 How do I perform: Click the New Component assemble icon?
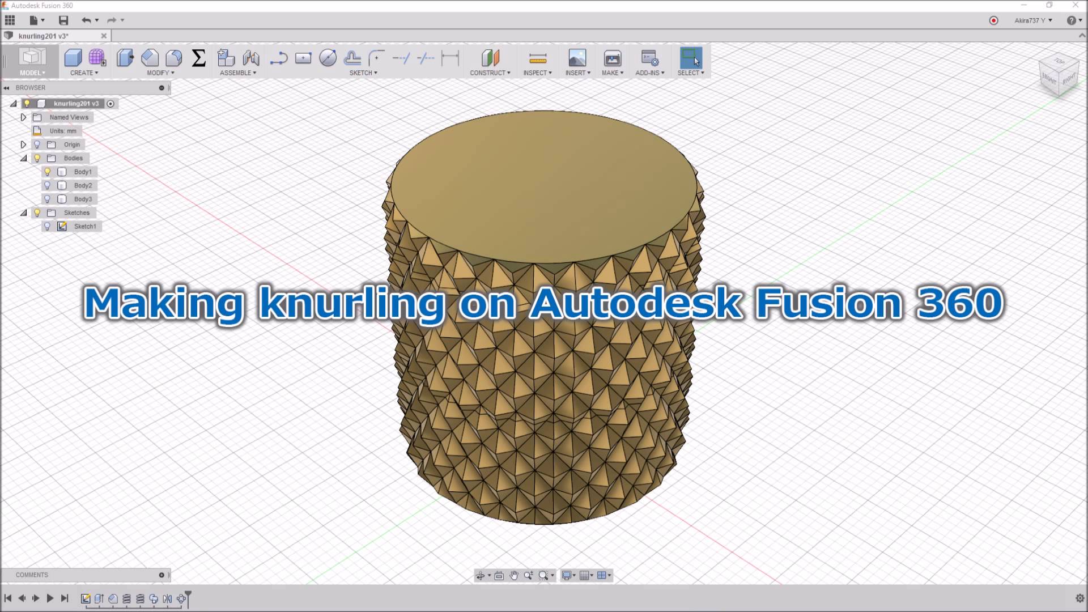(226, 58)
